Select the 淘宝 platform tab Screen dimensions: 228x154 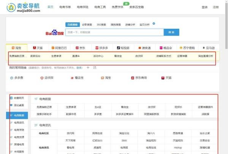click(x=17, y=48)
